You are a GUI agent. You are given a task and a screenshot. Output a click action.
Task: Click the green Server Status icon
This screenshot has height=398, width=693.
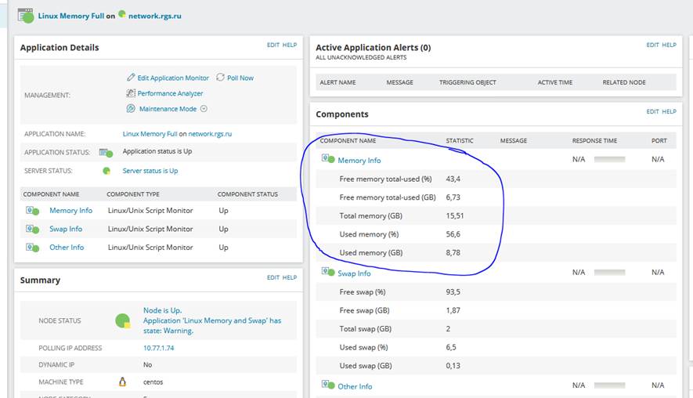(106, 171)
